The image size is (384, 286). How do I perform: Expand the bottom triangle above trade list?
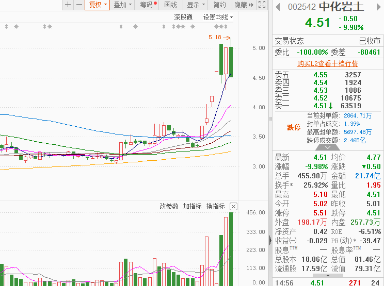pos(328,276)
